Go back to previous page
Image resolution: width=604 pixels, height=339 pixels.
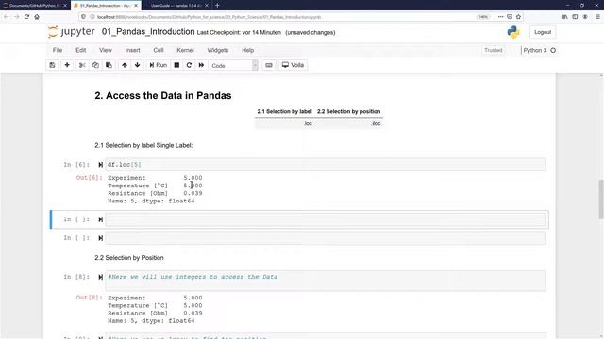7,17
